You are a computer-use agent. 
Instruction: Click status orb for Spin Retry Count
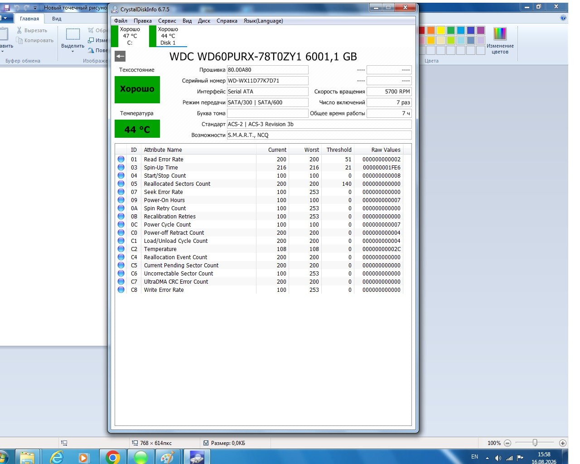121,208
